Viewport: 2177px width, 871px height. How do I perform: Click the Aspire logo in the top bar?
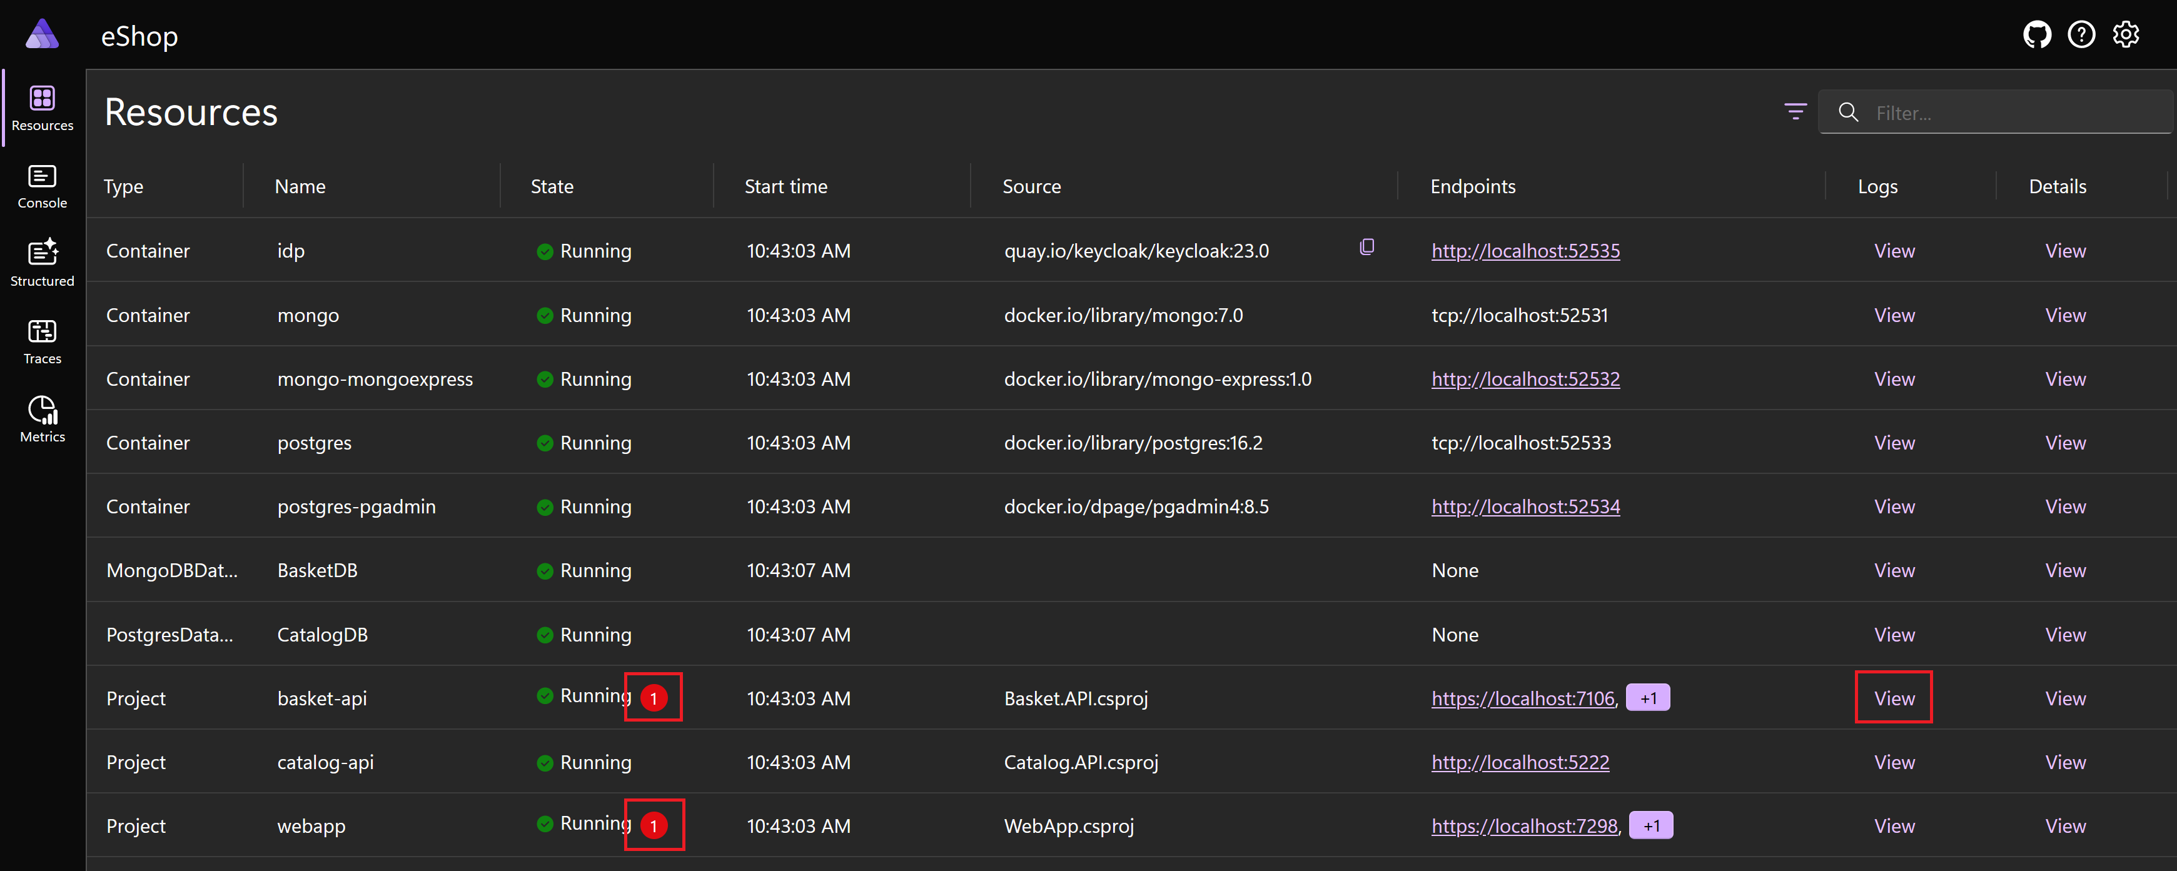pos(43,34)
